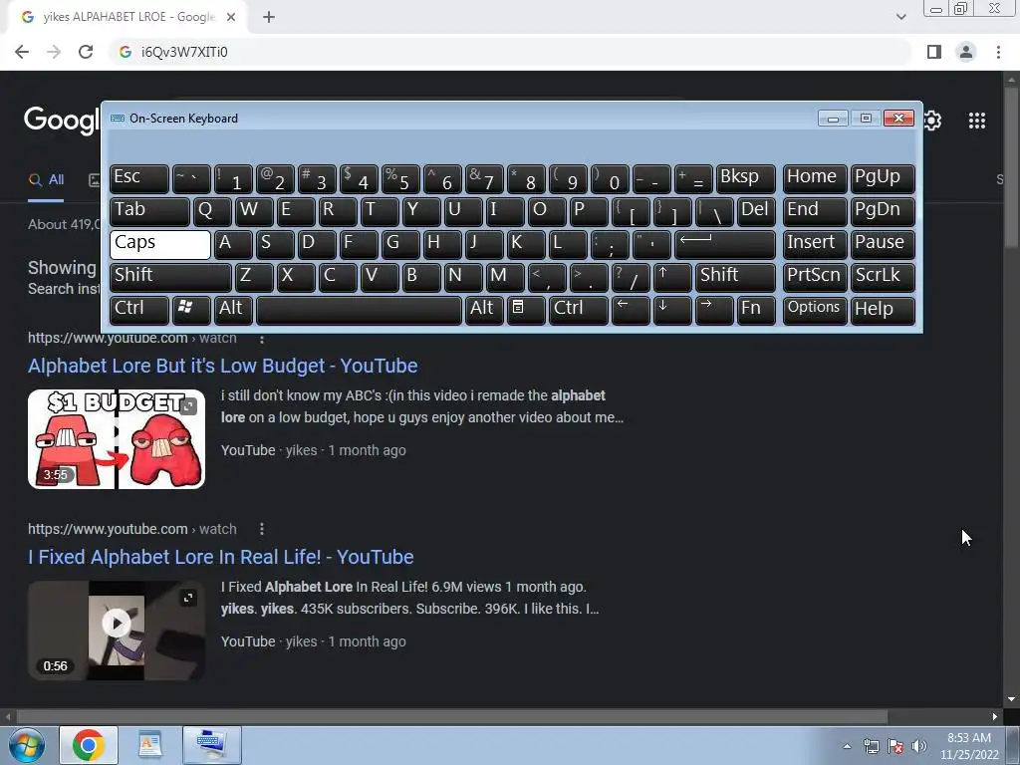Image resolution: width=1020 pixels, height=765 pixels.
Task: Toggle right Ctrl key
Action: tap(579, 311)
